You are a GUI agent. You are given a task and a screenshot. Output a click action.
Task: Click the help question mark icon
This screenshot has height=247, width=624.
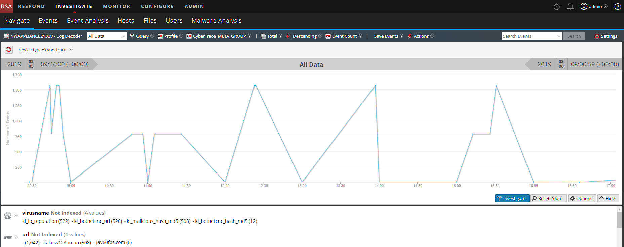coord(618,6)
